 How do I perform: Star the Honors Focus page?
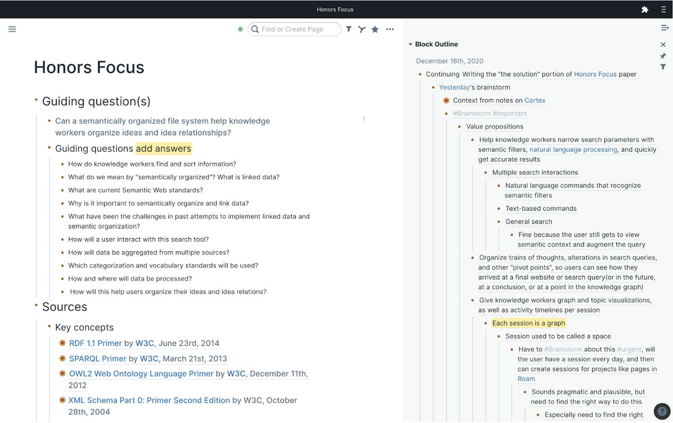click(x=375, y=29)
